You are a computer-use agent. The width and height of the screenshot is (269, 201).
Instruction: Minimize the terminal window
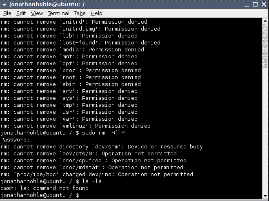[x=247, y=4]
